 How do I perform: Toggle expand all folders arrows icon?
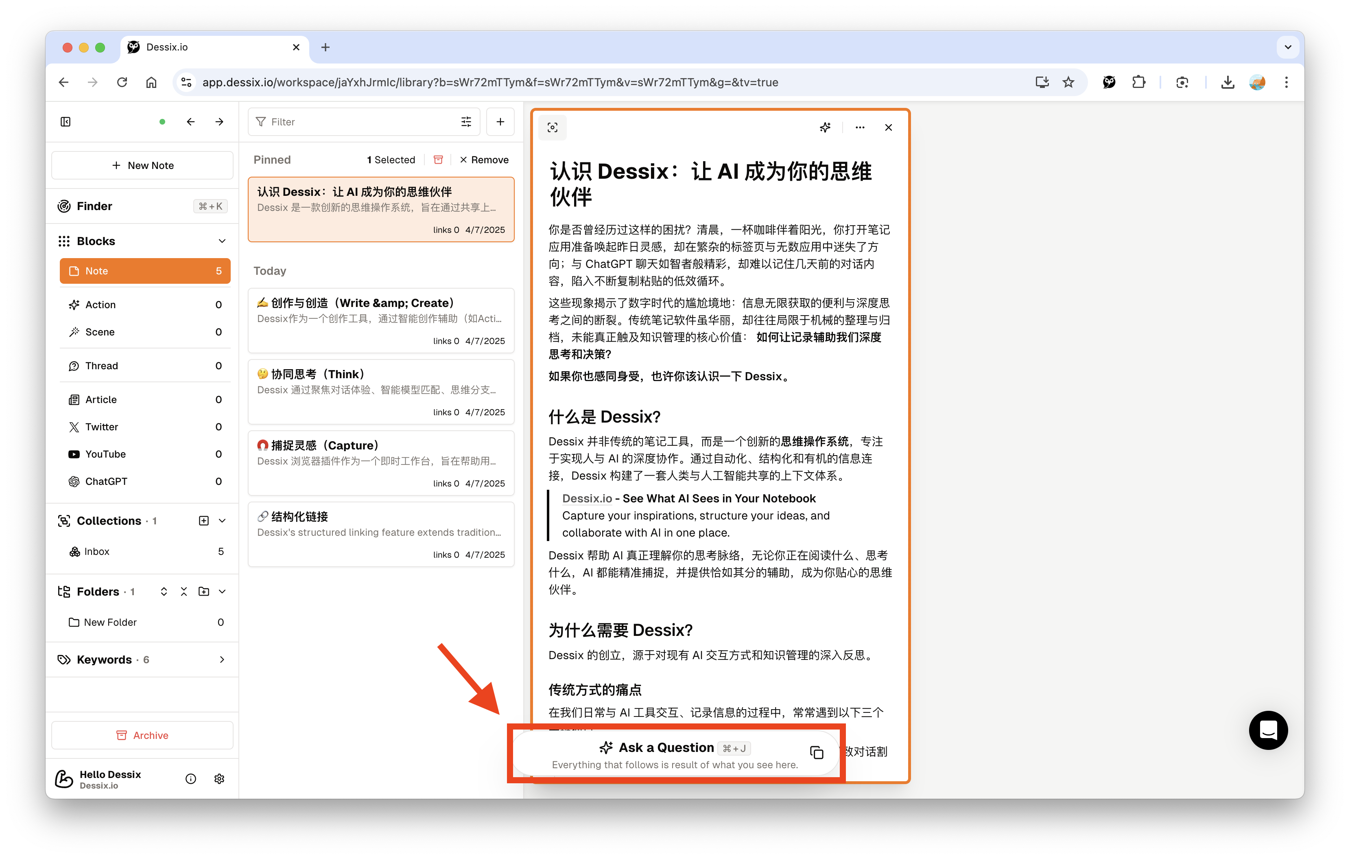164,592
